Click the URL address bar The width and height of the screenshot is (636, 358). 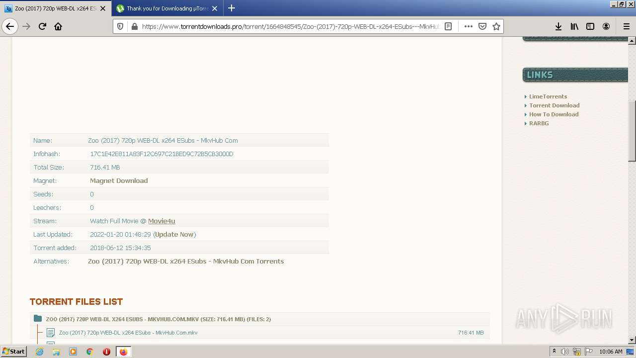tap(291, 26)
